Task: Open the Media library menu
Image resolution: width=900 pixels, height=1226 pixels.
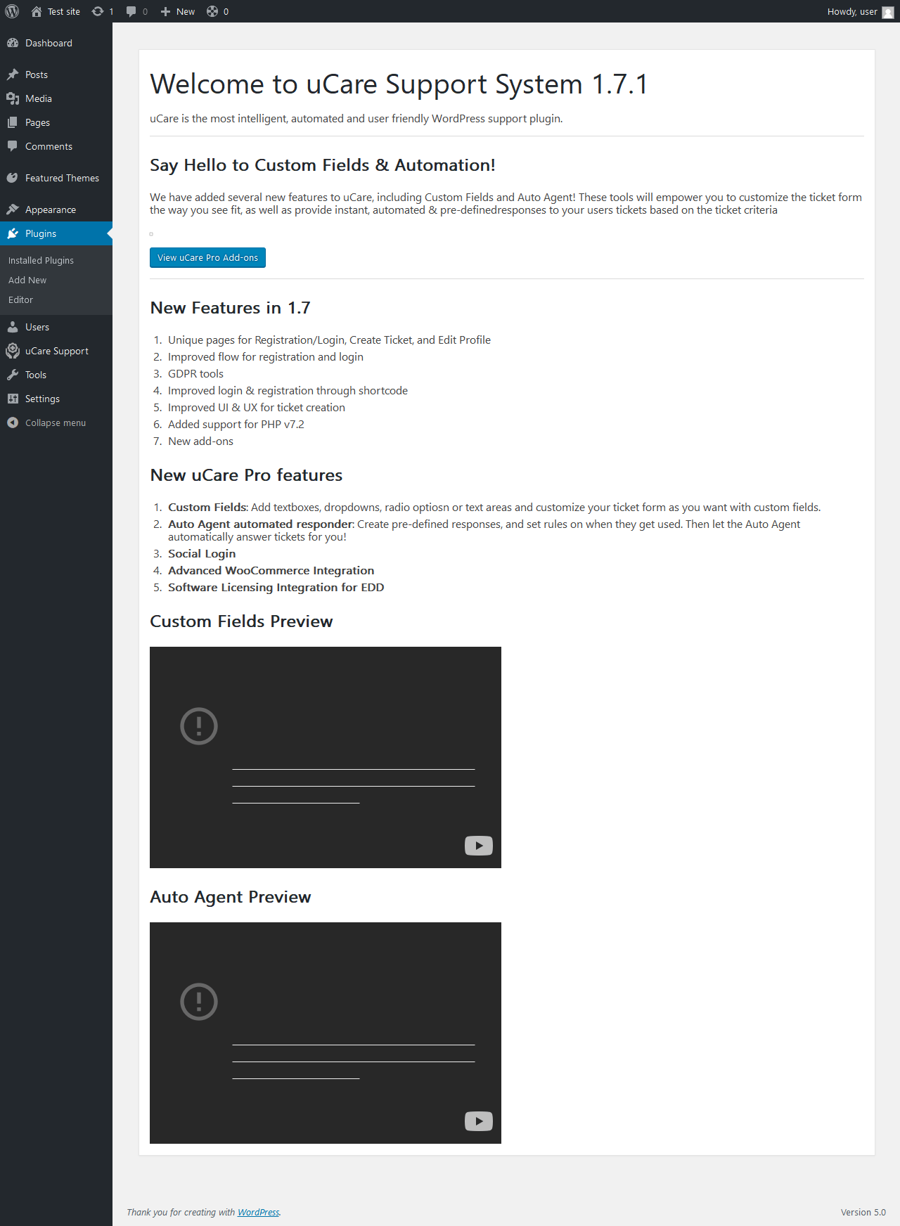Action: [x=56, y=98]
